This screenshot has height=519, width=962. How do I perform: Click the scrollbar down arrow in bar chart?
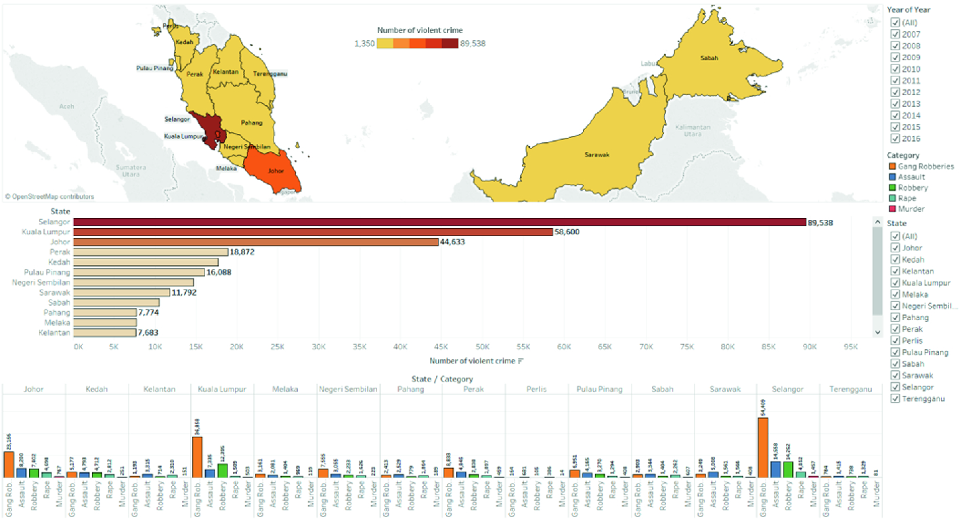pyautogui.click(x=878, y=332)
